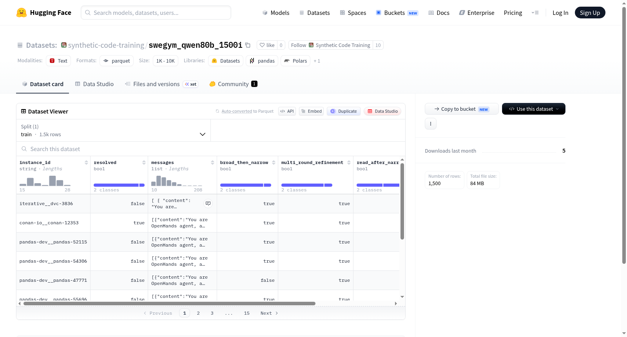Click the messages lengths histogram
Viewport: 627px width, 337px height.
point(177,180)
